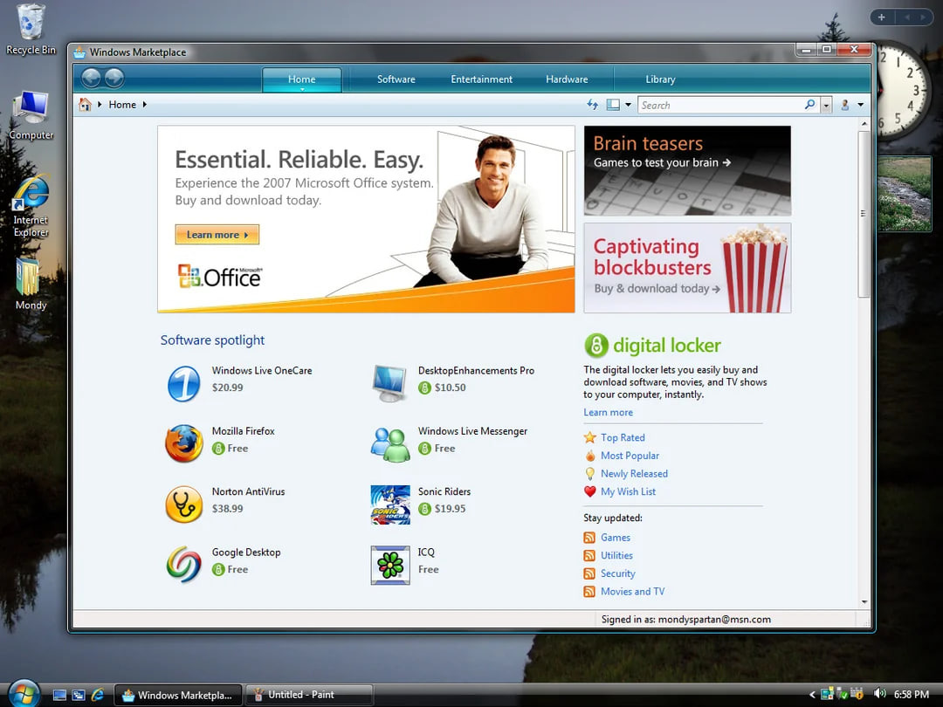Switch to the Hardware tab

click(568, 79)
